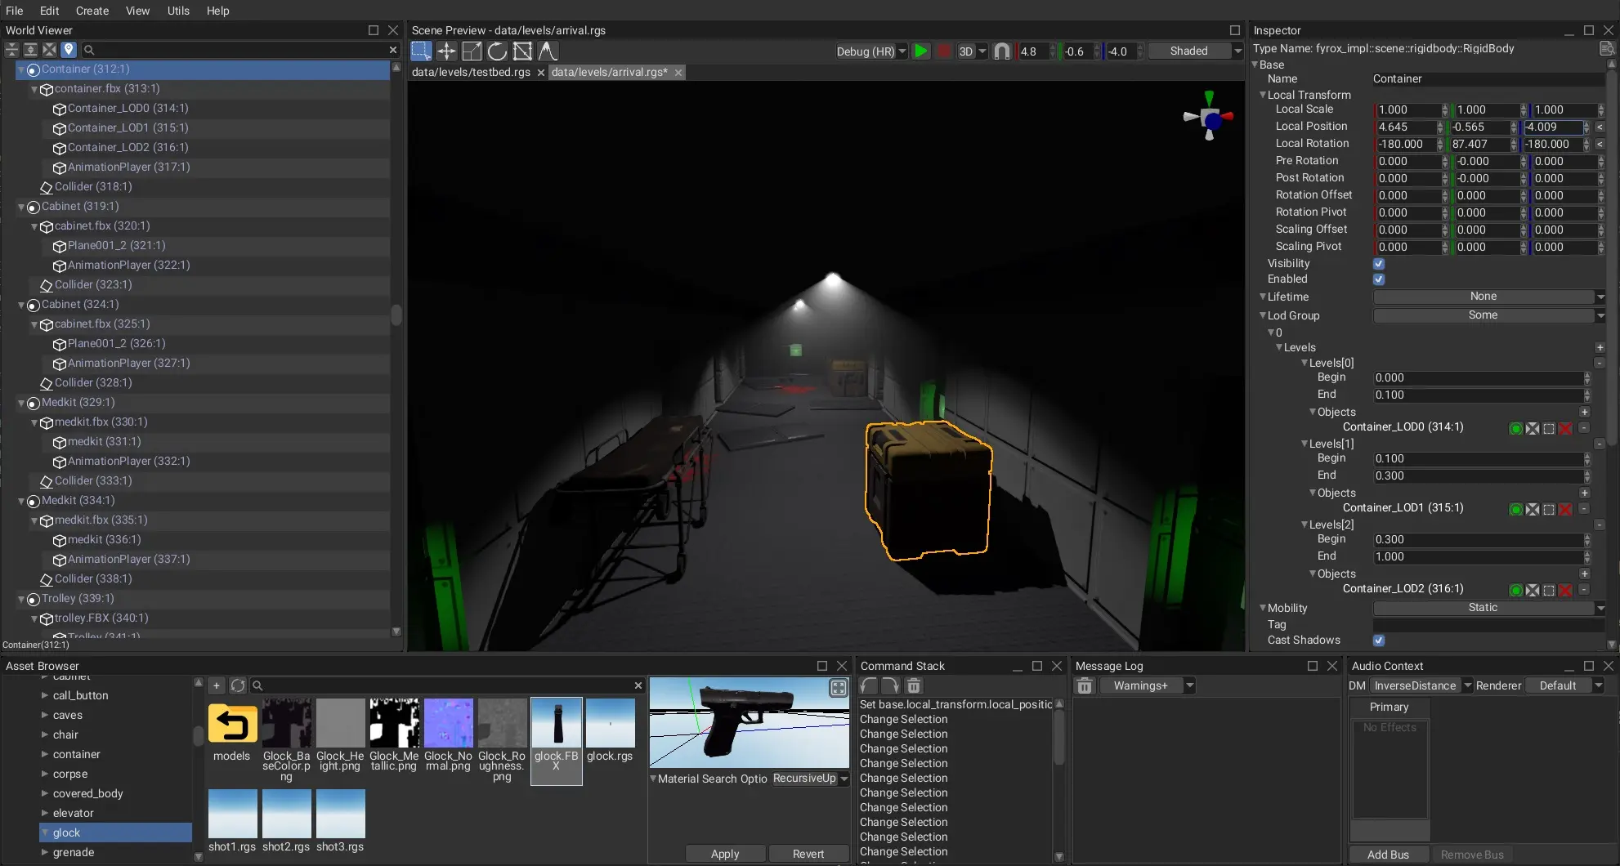
Task: Click the Undo arrow in Command Stack
Action: point(869,686)
